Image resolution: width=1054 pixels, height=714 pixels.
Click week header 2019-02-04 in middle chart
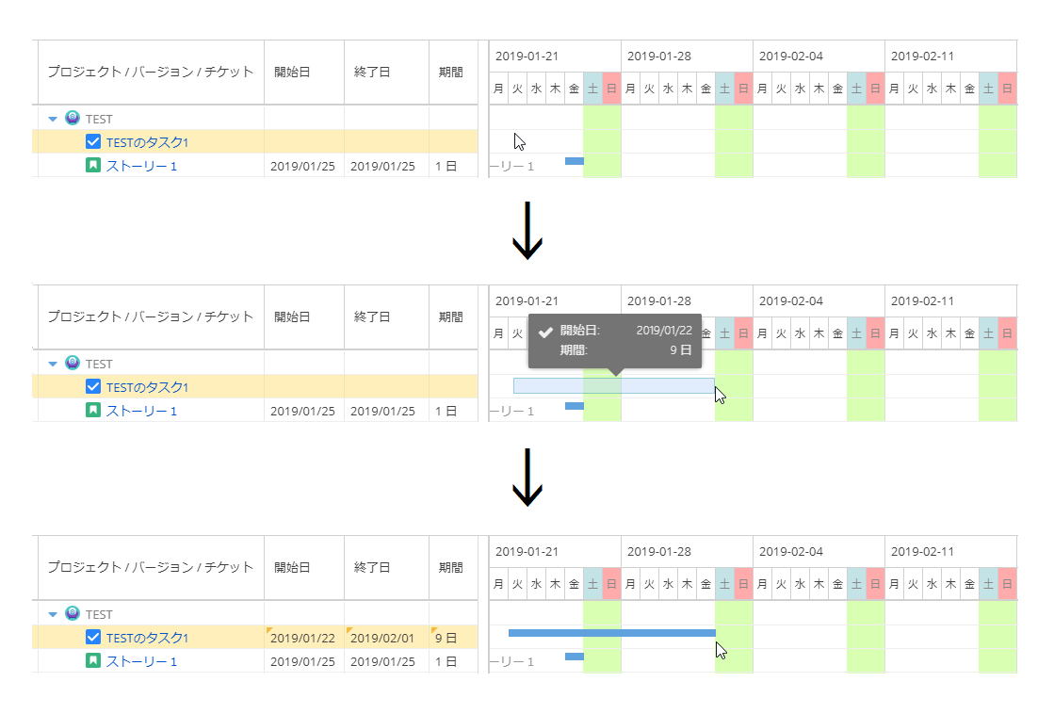point(819,301)
